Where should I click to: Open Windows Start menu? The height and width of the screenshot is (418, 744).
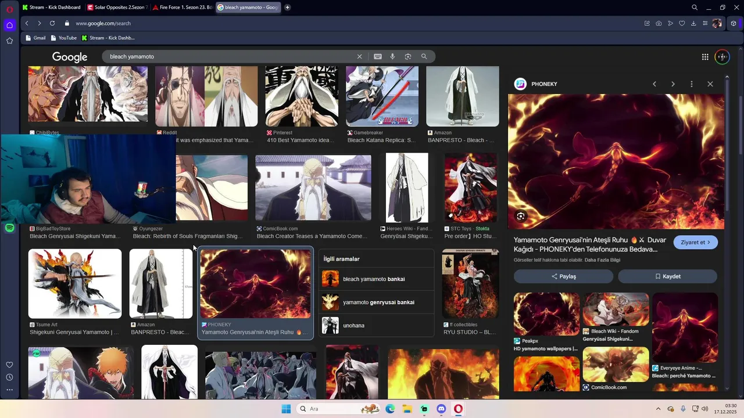coord(286,409)
